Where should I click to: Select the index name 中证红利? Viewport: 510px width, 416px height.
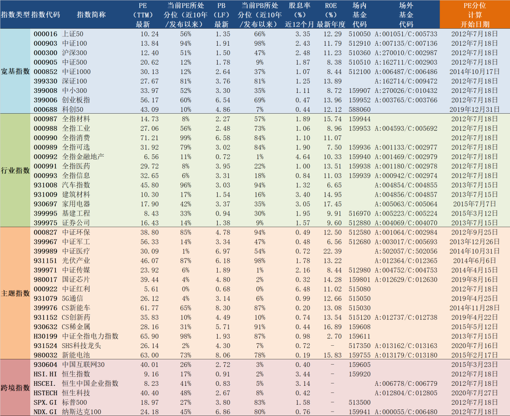pyautogui.click(x=76, y=289)
